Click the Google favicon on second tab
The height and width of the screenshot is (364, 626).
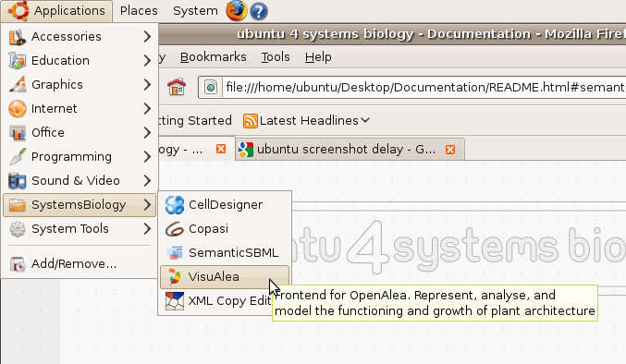point(246,150)
